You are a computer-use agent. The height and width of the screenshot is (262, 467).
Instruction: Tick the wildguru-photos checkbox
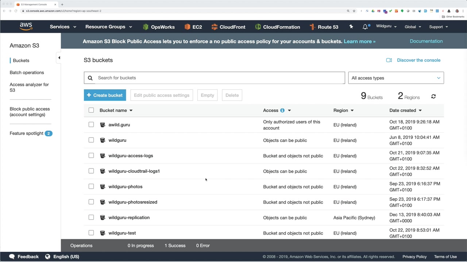[91, 187]
